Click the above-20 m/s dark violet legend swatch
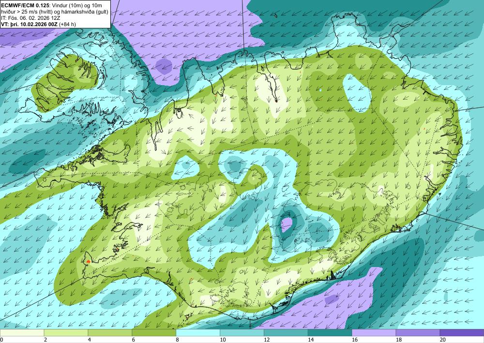Image resolution: width=484 pixels, height=343 pixels. pos(462,333)
